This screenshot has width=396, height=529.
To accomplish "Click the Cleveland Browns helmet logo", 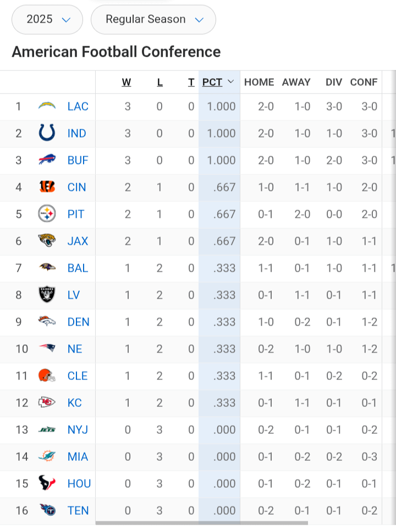I will (x=47, y=376).
